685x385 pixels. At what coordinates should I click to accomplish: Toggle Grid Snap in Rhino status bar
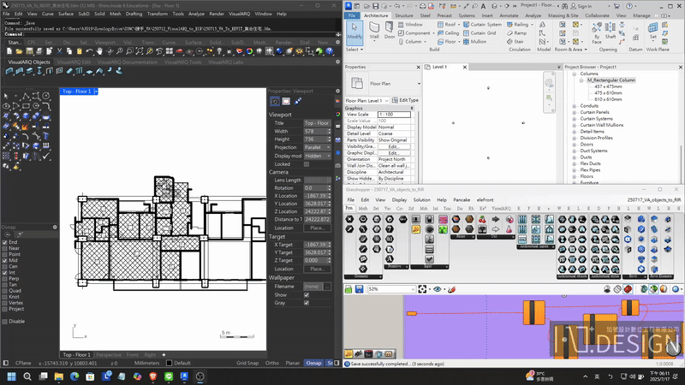(x=247, y=363)
